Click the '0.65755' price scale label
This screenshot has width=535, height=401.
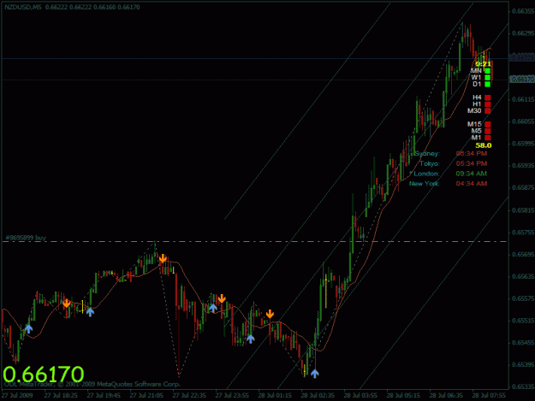tap(523, 233)
